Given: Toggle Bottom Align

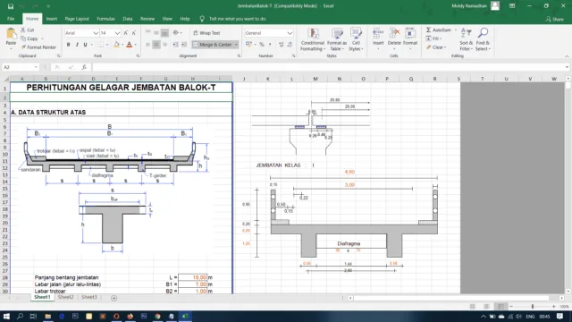Looking at the screenshot, I should pos(164,33).
